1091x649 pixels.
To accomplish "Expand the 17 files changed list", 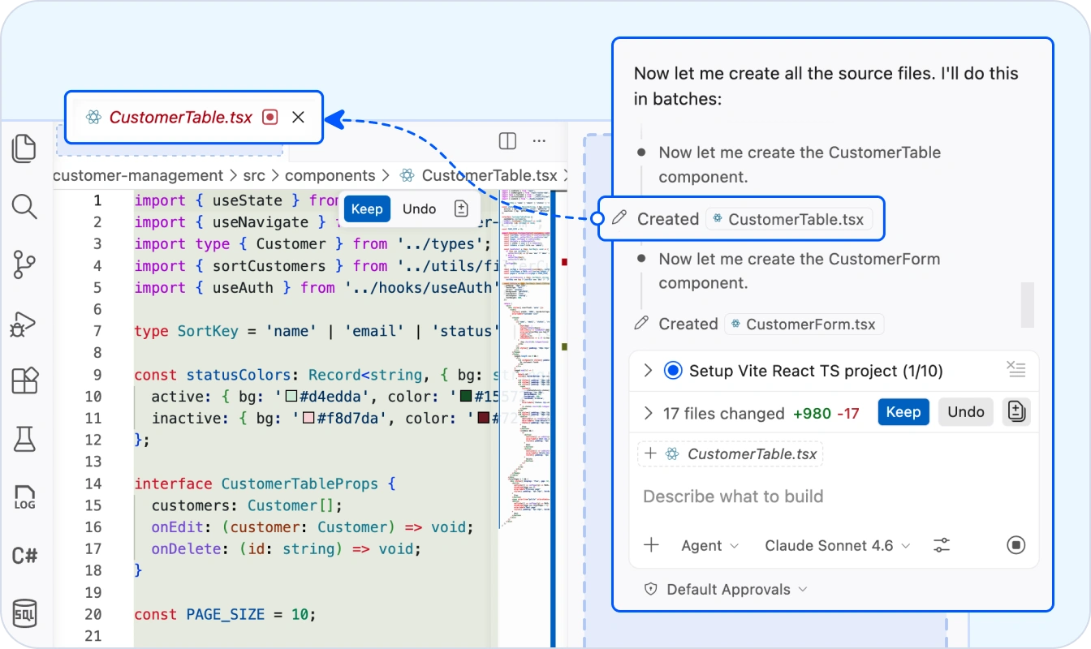I will pyautogui.click(x=648, y=413).
